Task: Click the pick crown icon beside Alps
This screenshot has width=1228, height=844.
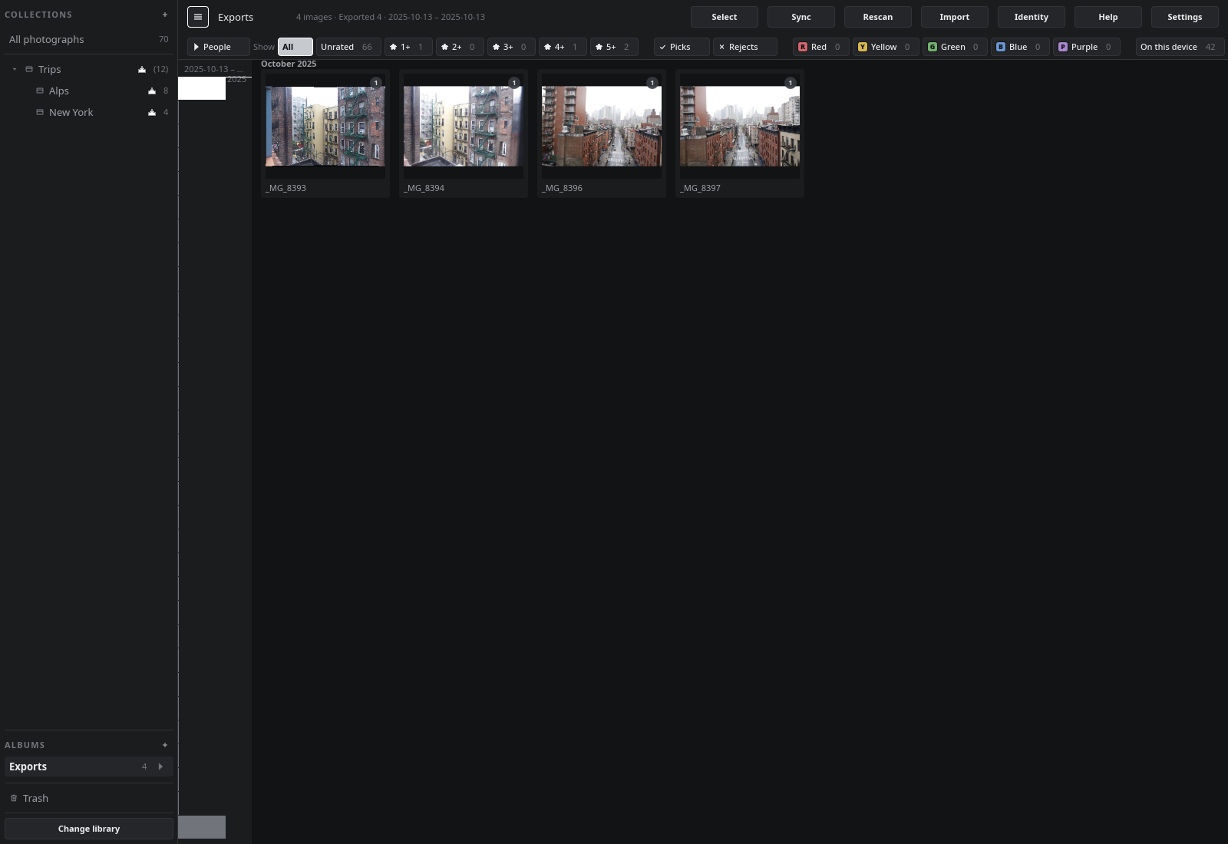Action: click(152, 91)
